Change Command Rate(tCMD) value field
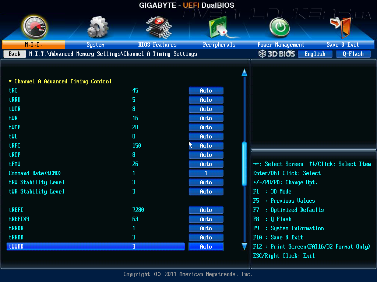 [x=206, y=173]
